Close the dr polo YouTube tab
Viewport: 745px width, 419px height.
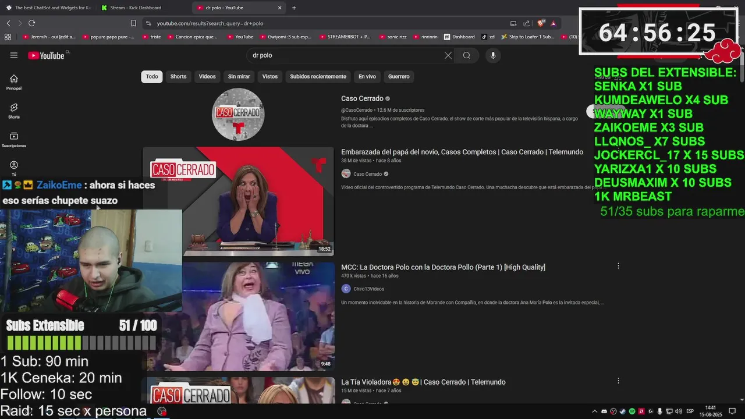pos(279,8)
